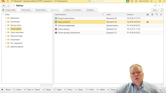
Task: Click the Word icon of Наши реквизиты
Action: [56, 22]
